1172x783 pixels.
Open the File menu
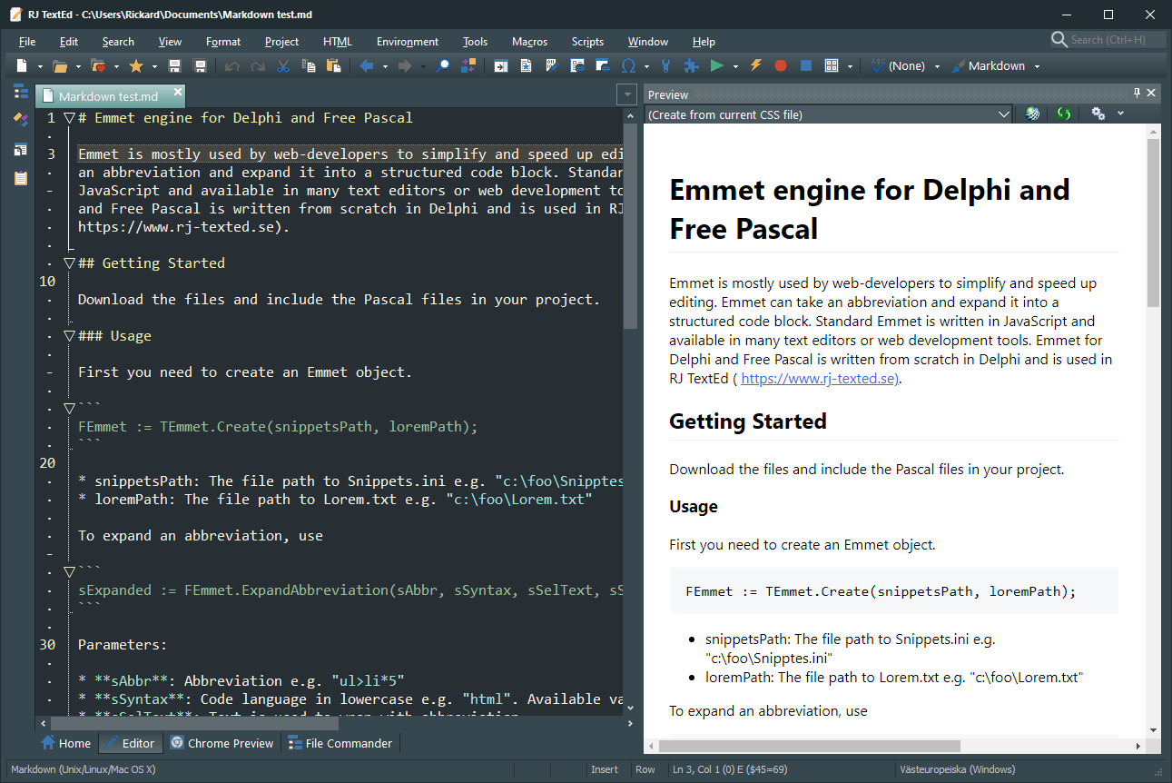(27, 42)
